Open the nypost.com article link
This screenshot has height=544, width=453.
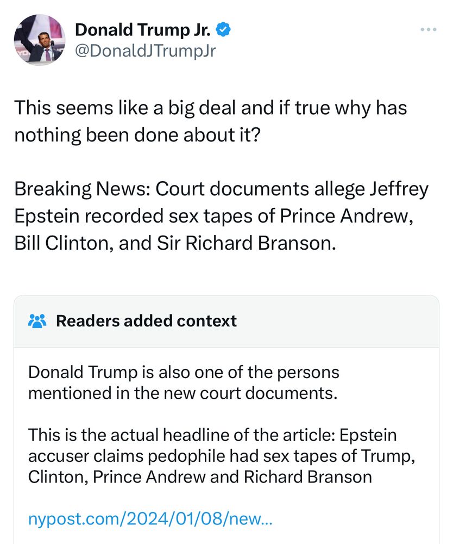click(x=150, y=520)
